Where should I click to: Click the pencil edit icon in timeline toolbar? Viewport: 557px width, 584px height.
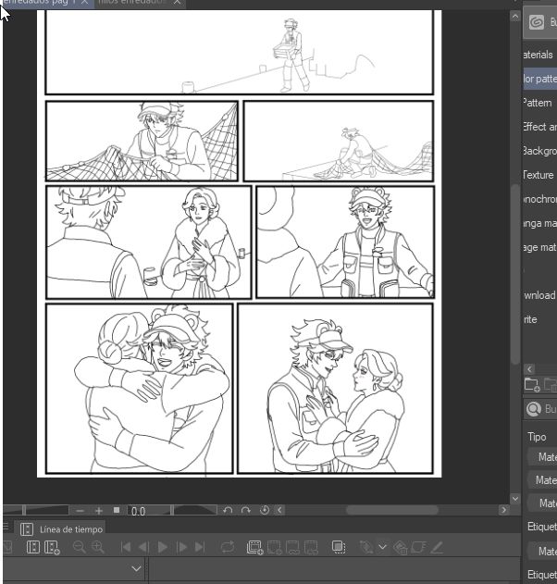(437, 547)
